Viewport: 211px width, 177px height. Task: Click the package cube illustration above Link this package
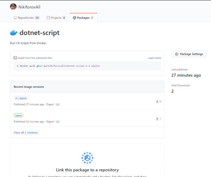pos(87,158)
